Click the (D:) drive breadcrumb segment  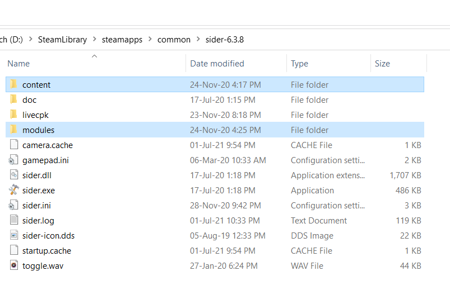tap(11, 40)
